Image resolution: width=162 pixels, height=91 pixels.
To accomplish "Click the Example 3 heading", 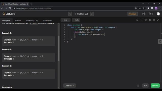I will coord(7,66).
